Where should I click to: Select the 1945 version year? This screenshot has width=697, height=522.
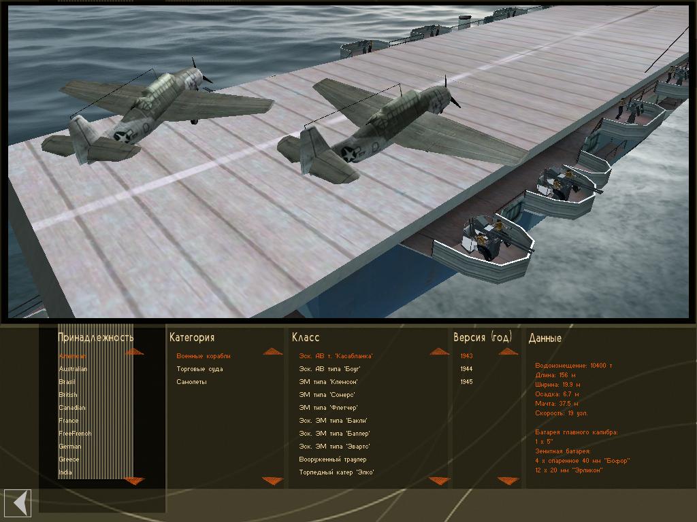466,382
